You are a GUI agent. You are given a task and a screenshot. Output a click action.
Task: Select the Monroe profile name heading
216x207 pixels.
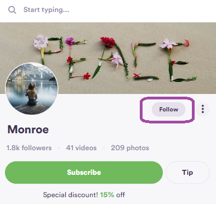click(28, 129)
